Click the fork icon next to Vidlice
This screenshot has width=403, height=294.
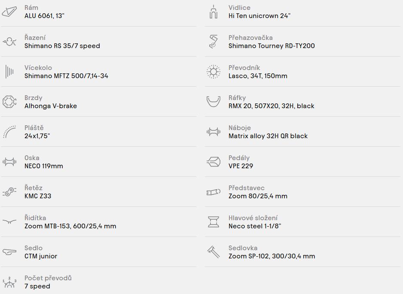pos(214,12)
